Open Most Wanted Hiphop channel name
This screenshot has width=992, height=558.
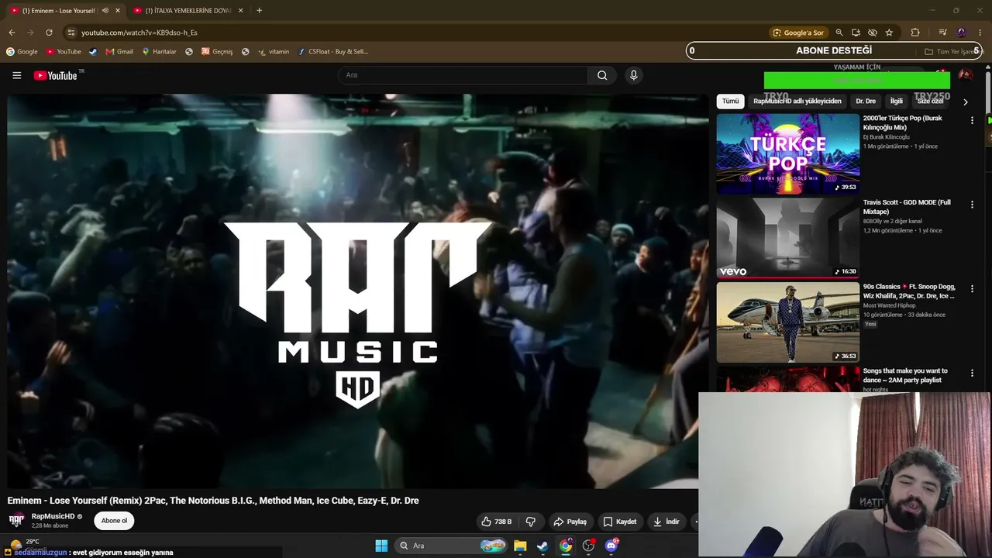[x=890, y=305]
